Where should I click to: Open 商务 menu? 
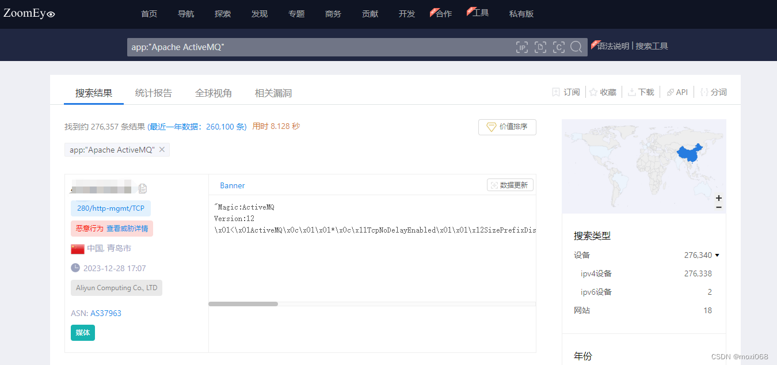pyautogui.click(x=333, y=14)
